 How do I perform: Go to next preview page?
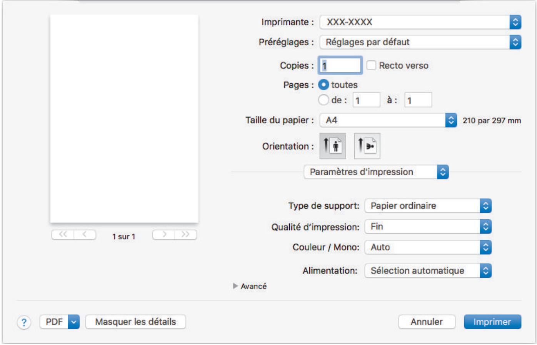[164, 234]
